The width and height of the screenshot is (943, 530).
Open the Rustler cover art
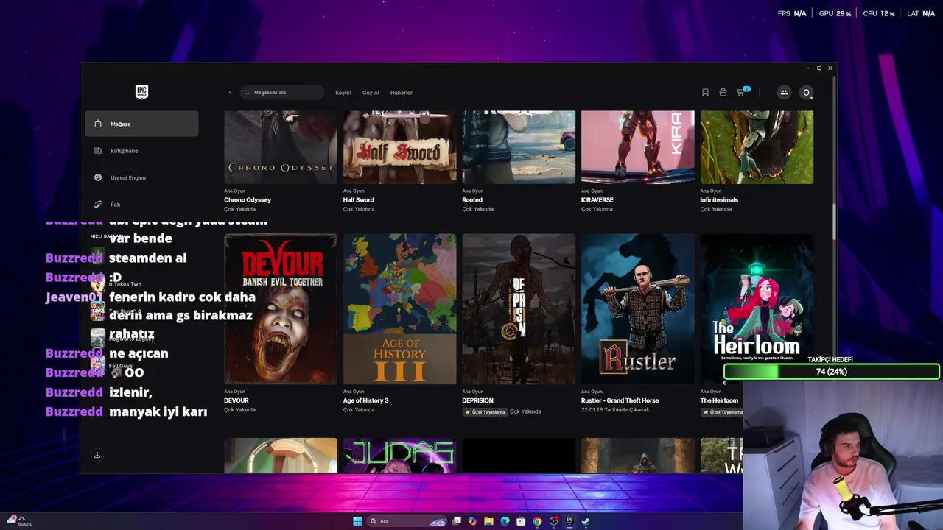(x=638, y=309)
